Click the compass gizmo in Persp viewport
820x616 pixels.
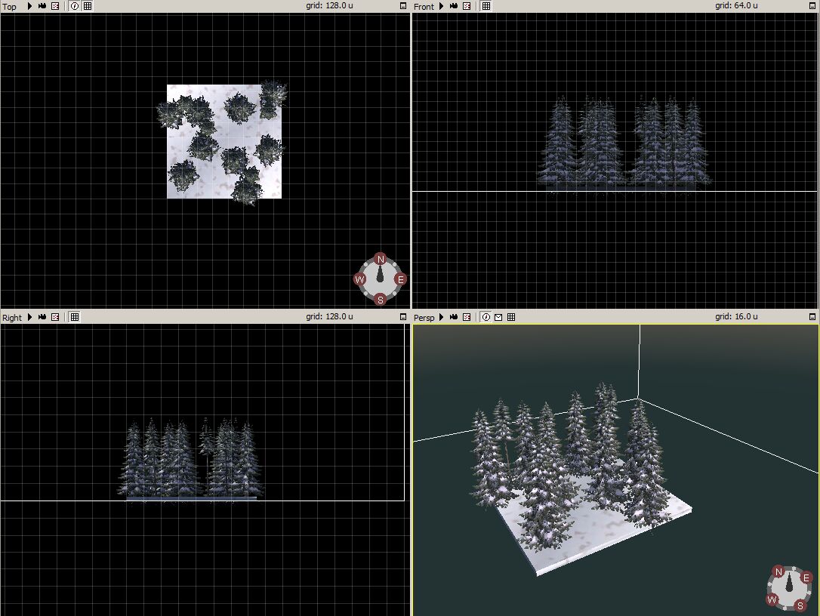[x=790, y=589]
